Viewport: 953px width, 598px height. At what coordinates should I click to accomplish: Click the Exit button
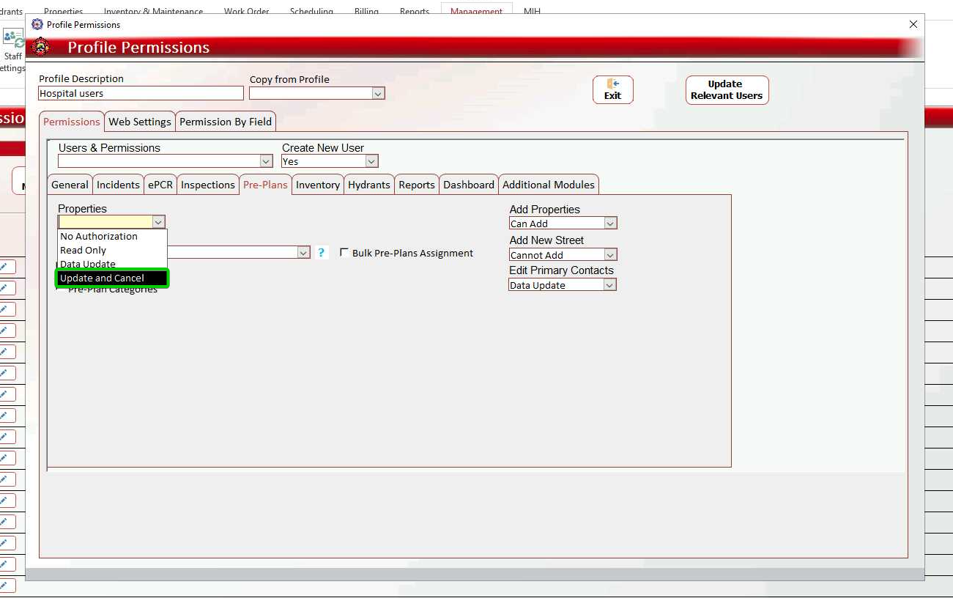pos(612,89)
